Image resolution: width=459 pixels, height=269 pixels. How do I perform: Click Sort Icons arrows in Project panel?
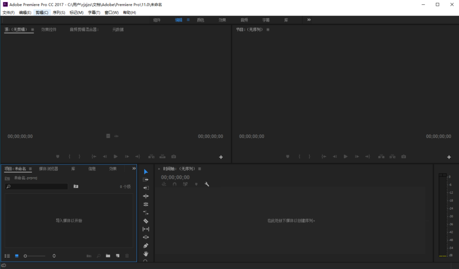54,256
